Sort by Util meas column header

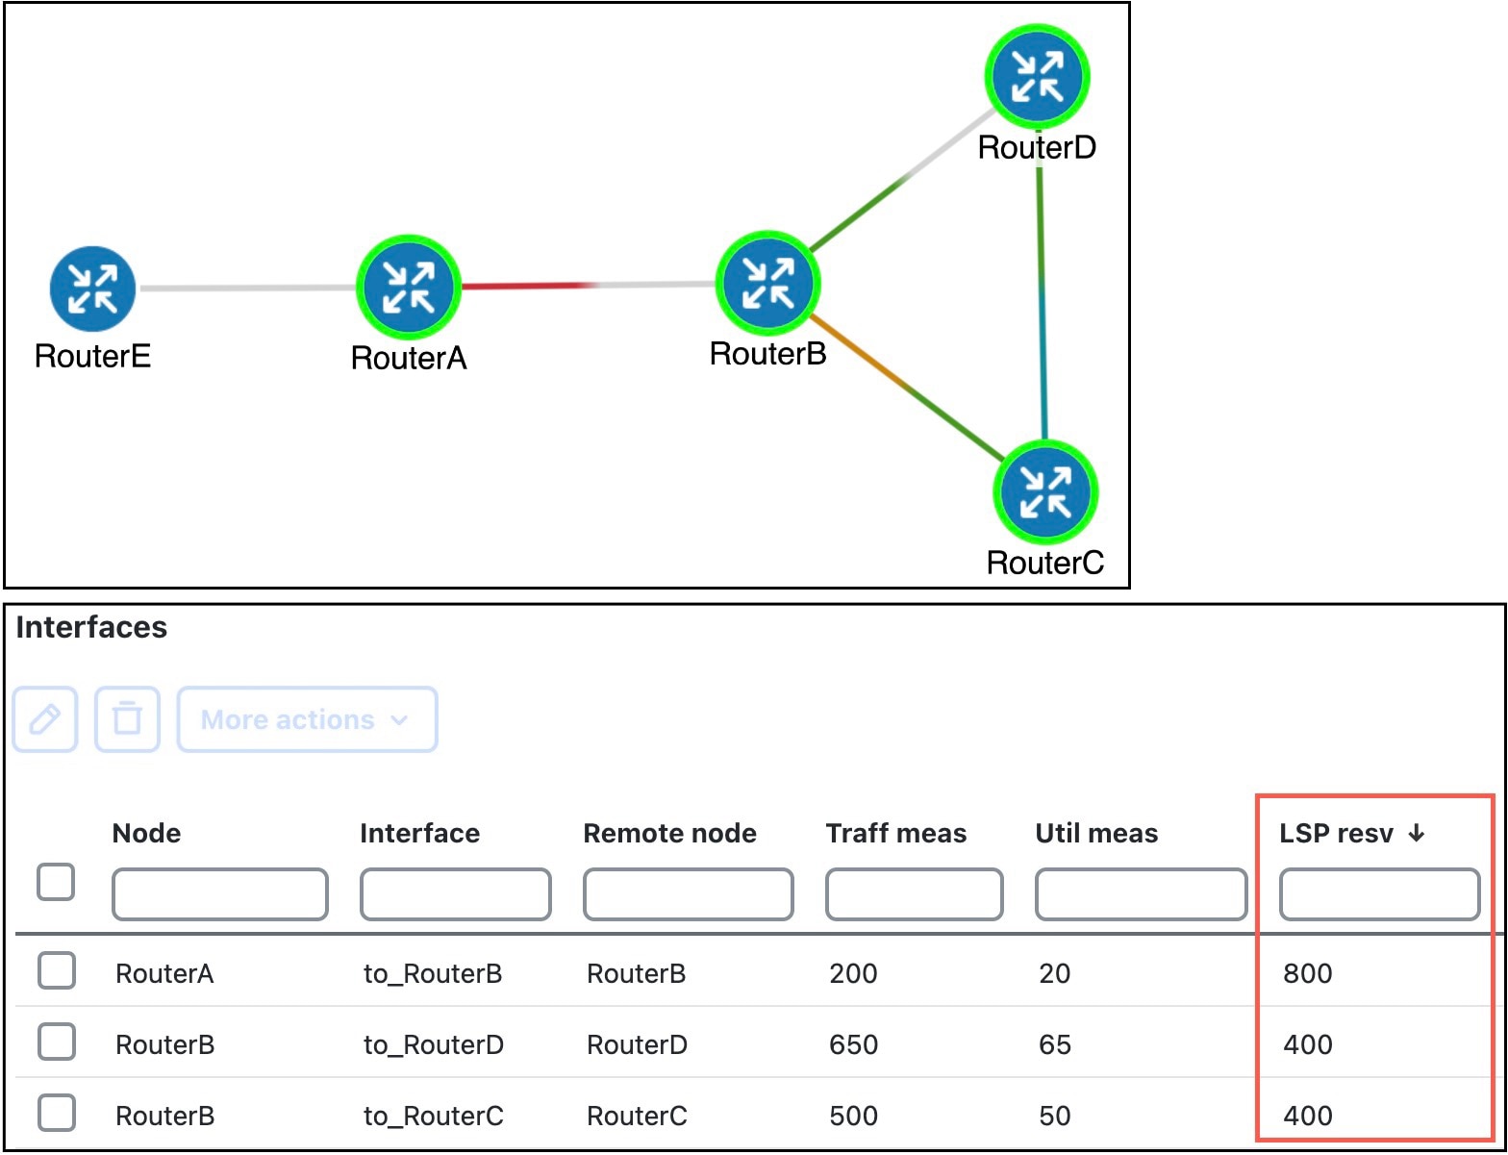coord(1096,833)
